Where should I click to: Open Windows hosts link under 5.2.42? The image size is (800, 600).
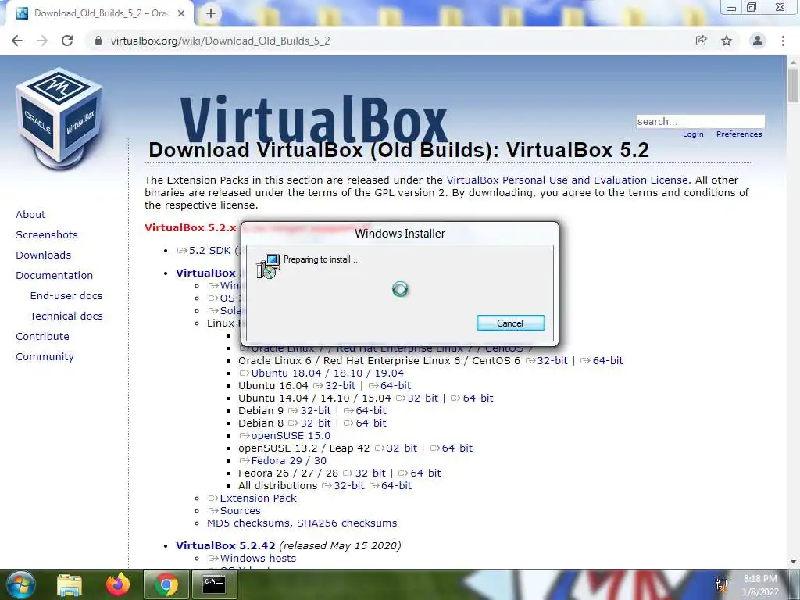258,559
